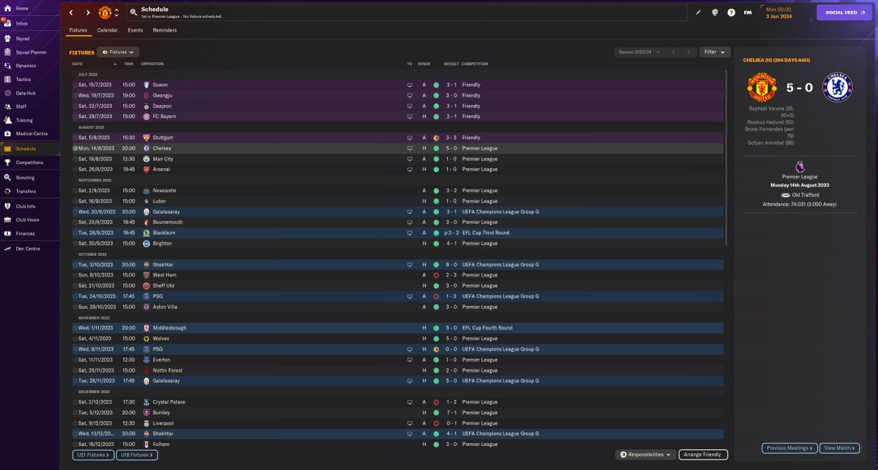This screenshot has height=470, width=878.
Task: Open Club Info in the sidebar
Action: point(26,206)
